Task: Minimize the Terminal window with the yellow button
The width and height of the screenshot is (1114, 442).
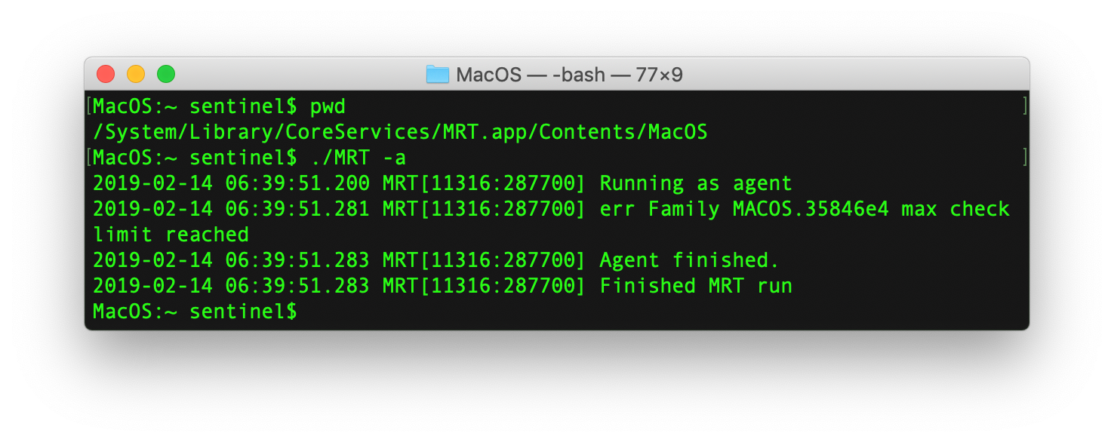Action: click(136, 74)
